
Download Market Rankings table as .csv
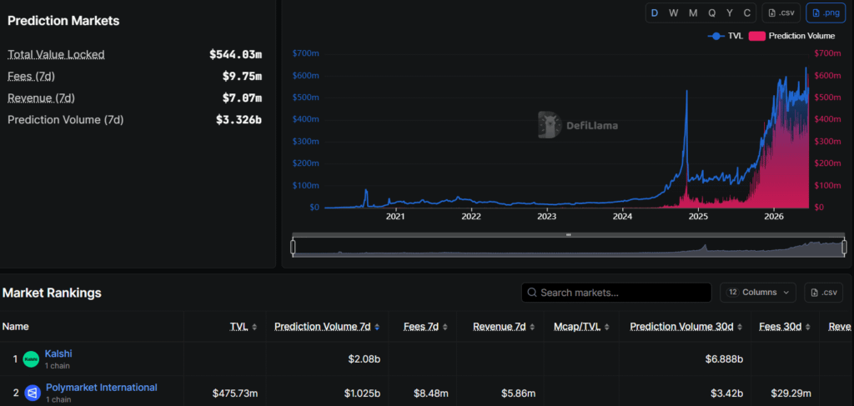823,293
